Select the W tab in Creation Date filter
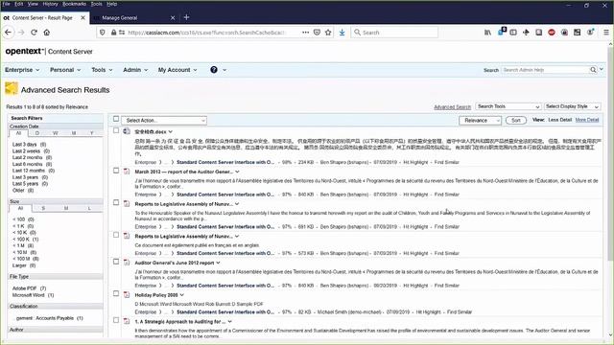The image size is (614, 345). 56,133
